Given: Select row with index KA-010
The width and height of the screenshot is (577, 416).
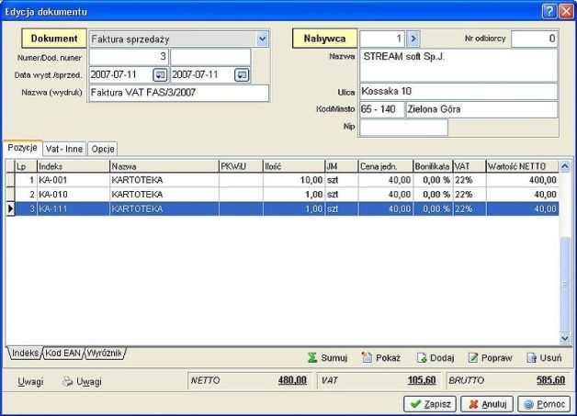Looking at the screenshot, I should [283, 194].
